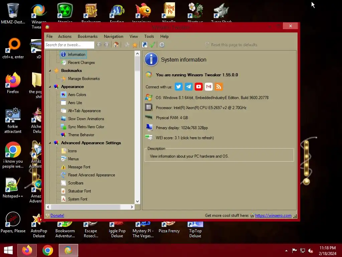Open the RSS feed icon

coord(218,87)
